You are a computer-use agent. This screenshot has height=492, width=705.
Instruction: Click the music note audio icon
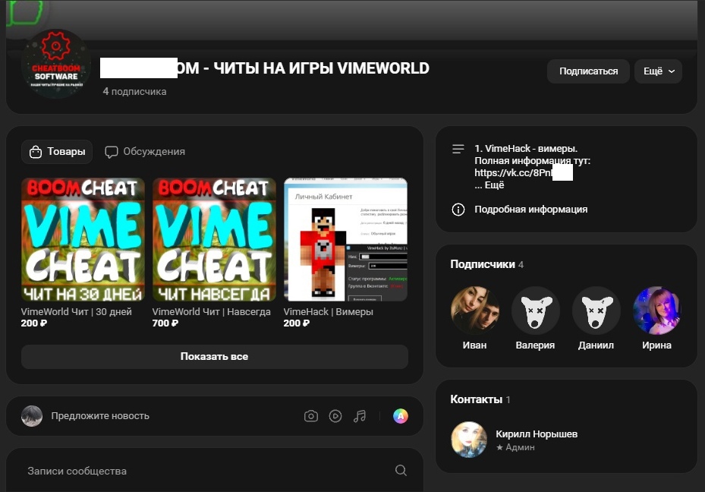pos(360,416)
